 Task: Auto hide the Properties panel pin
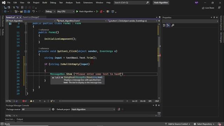coord(214,17)
